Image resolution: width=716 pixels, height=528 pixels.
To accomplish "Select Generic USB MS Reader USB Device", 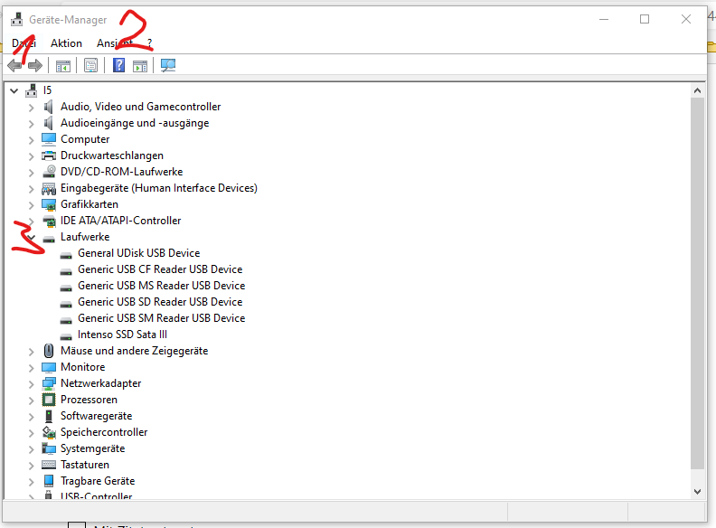I will [161, 286].
